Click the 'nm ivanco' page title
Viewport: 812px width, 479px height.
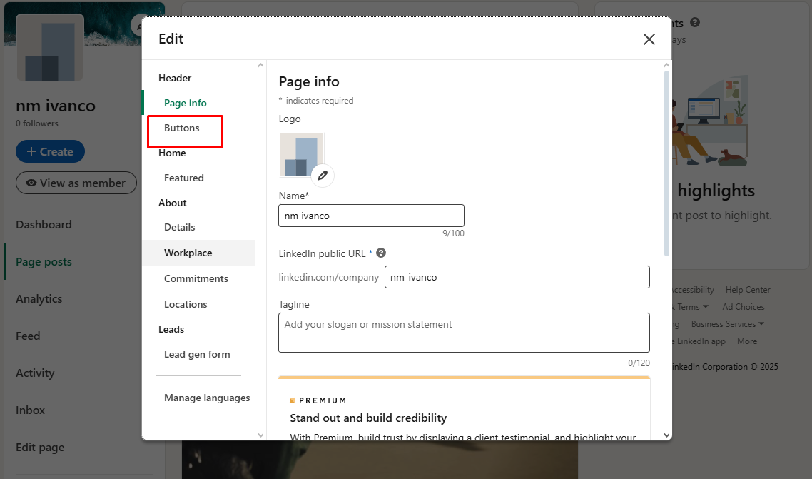56,106
